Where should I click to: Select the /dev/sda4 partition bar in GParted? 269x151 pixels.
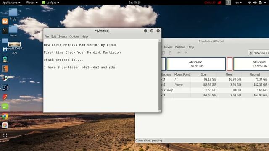point(251,64)
